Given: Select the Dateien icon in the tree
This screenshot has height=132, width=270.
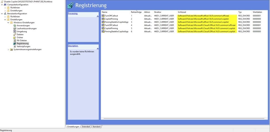Looking at the screenshot, I should tap(15, 34).
